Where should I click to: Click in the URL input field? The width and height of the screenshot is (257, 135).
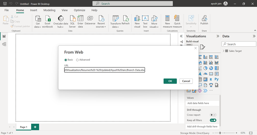[x=105, y=70]
